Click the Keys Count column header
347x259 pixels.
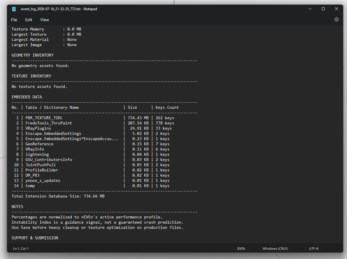[x=167, y=107]
